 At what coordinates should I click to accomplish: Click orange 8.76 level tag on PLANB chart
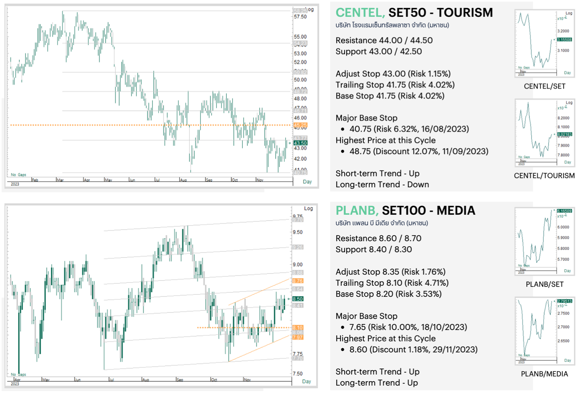pyautogui.click(x=298, y=281)
